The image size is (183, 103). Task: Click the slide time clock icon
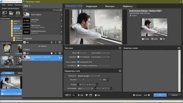click(61, 10)
